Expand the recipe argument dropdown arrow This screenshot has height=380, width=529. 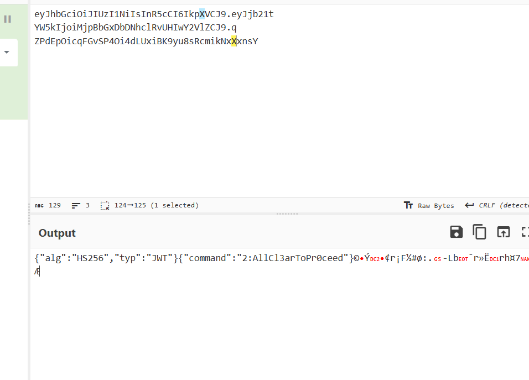7,53
